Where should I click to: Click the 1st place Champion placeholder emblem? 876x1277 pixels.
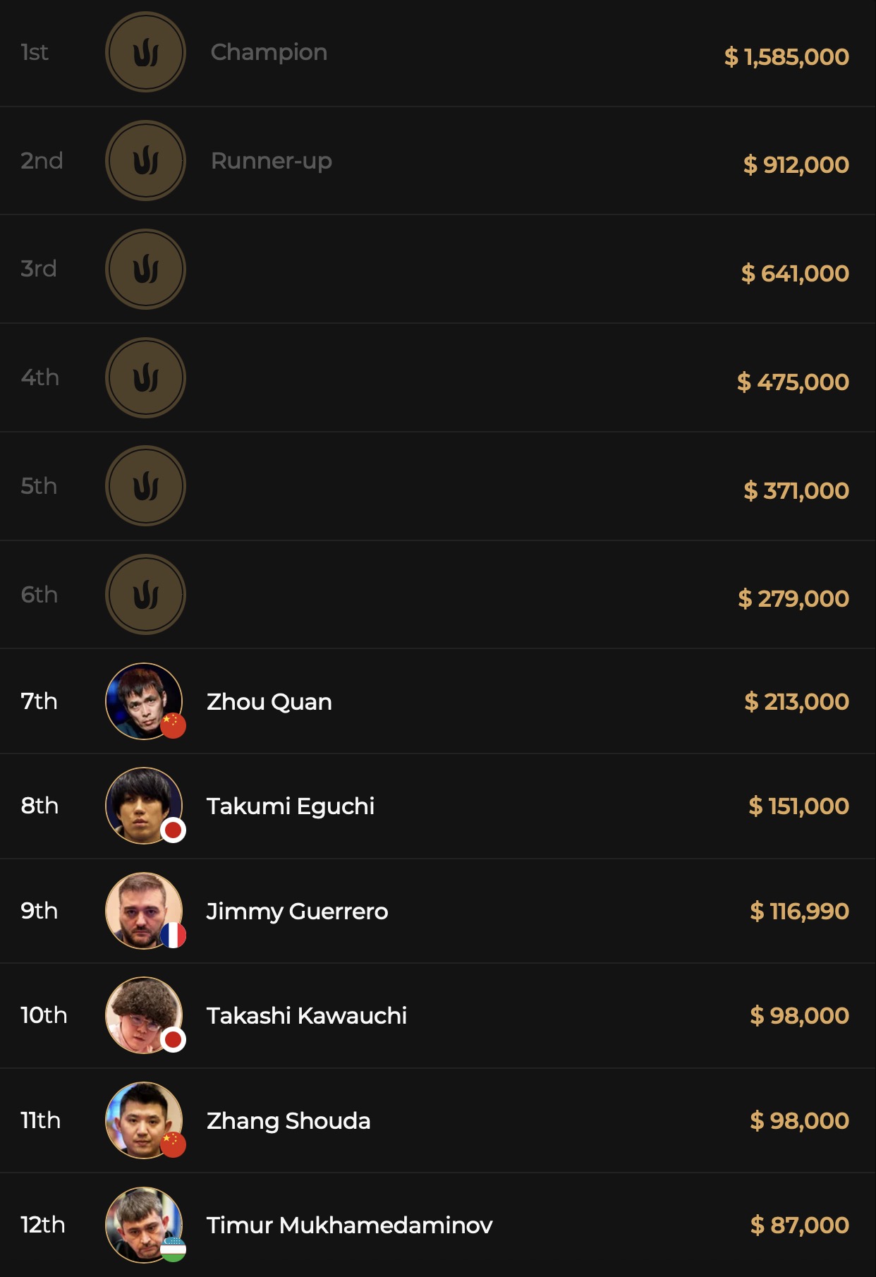[x=145, y=52]
